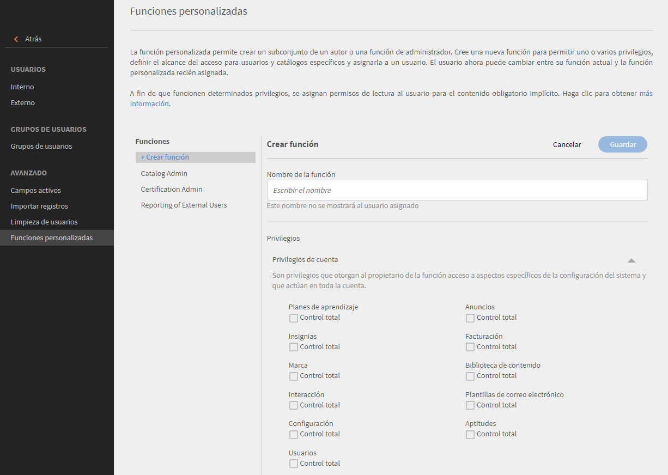
Task: Open the Catalog Admin function
Action: tap(164, 173)
